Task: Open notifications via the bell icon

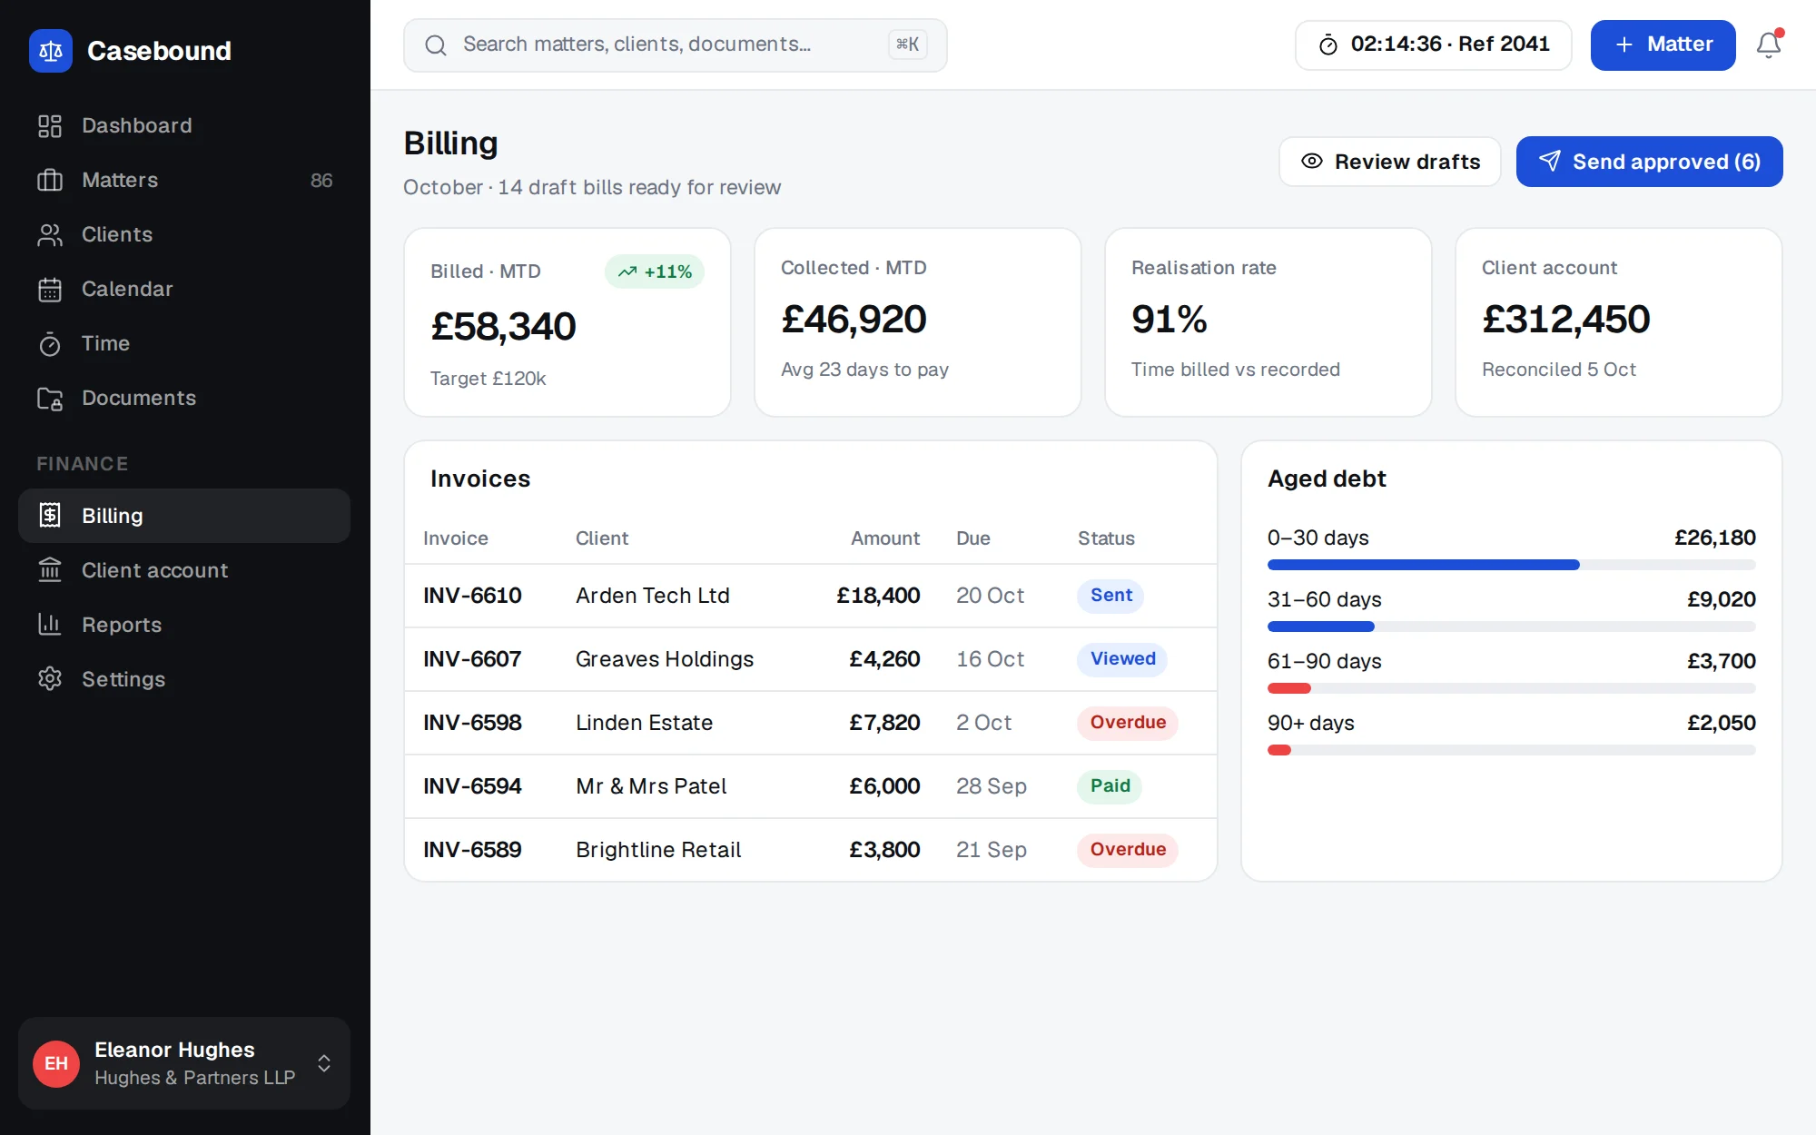Action: [1769, 44]
